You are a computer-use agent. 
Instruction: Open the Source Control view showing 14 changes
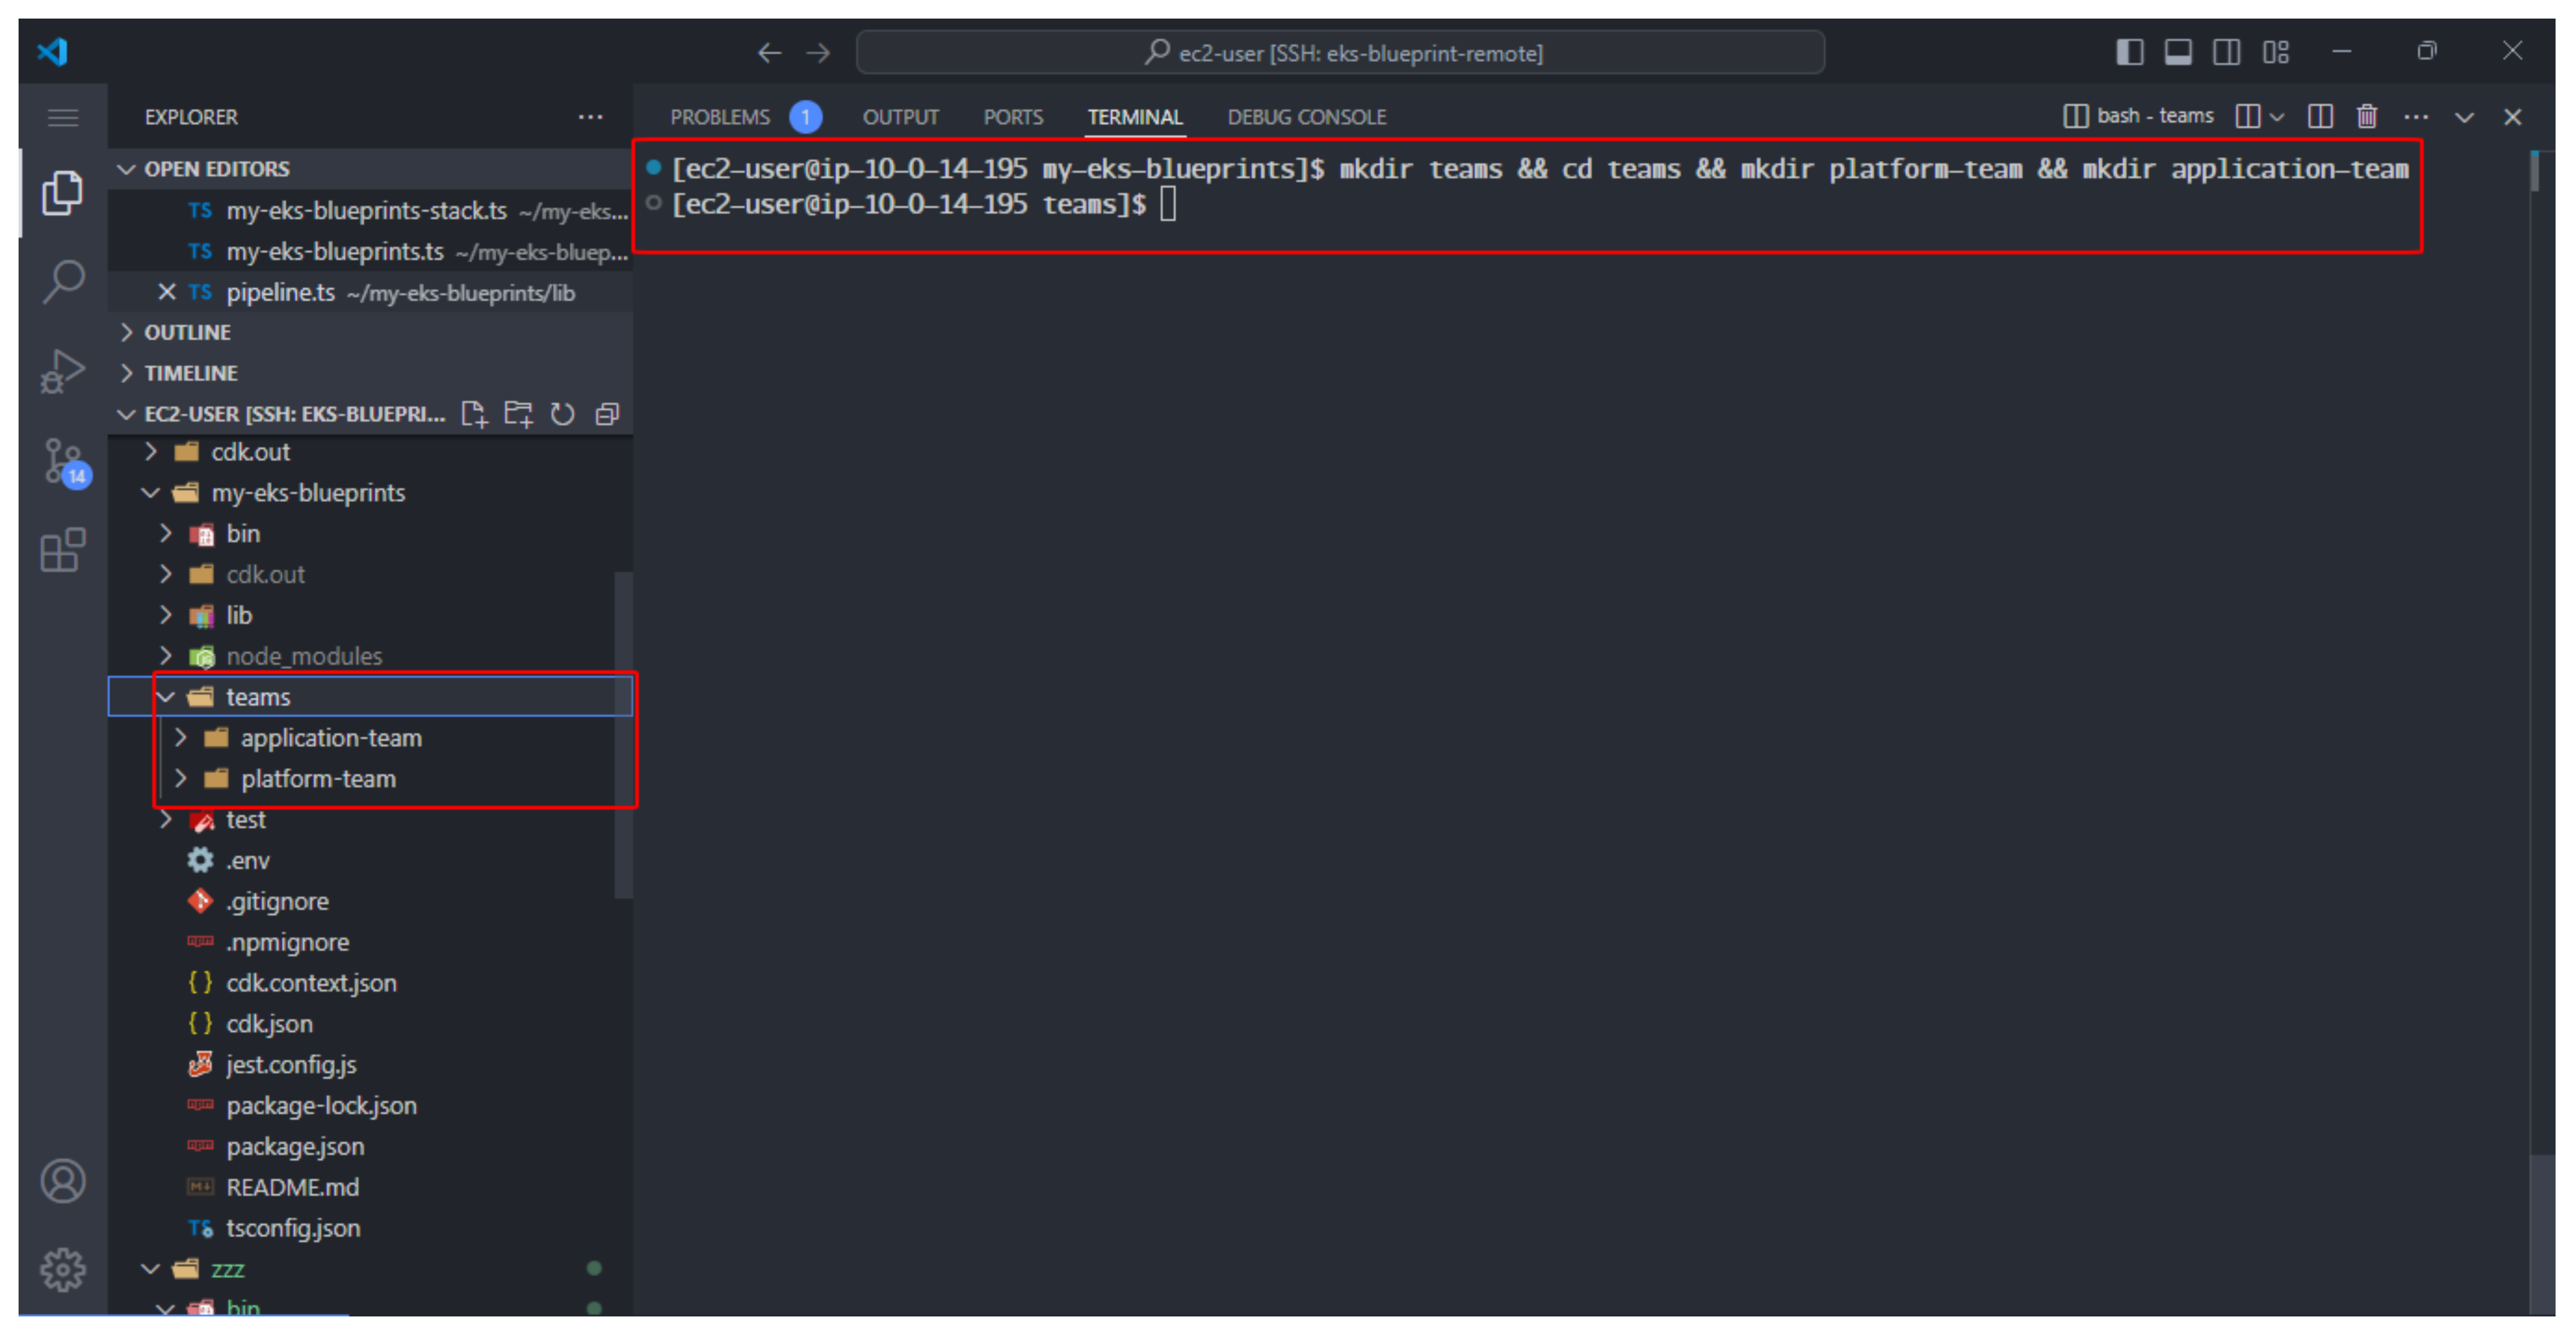[63, 462]
